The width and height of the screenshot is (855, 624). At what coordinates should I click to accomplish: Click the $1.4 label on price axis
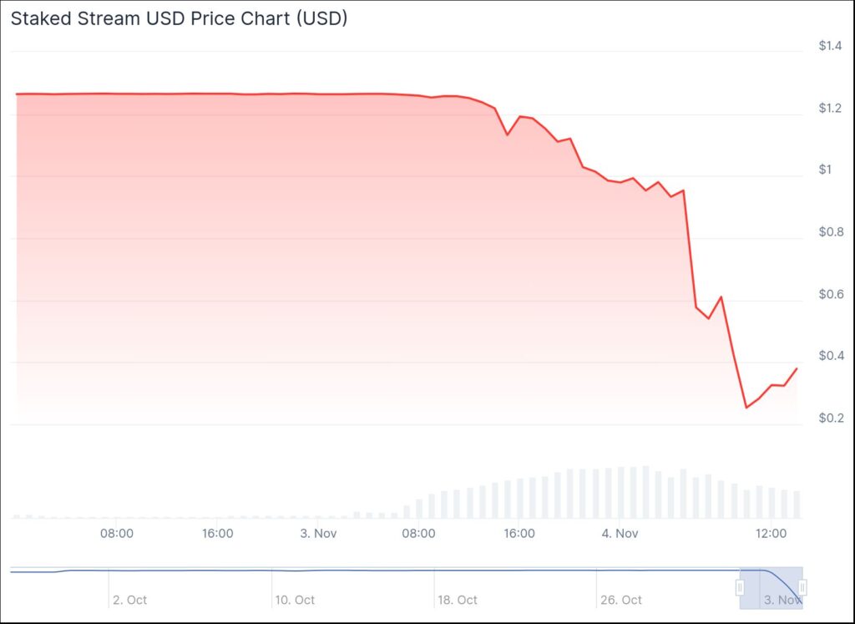pyautogui.click(x=830, y=46)
